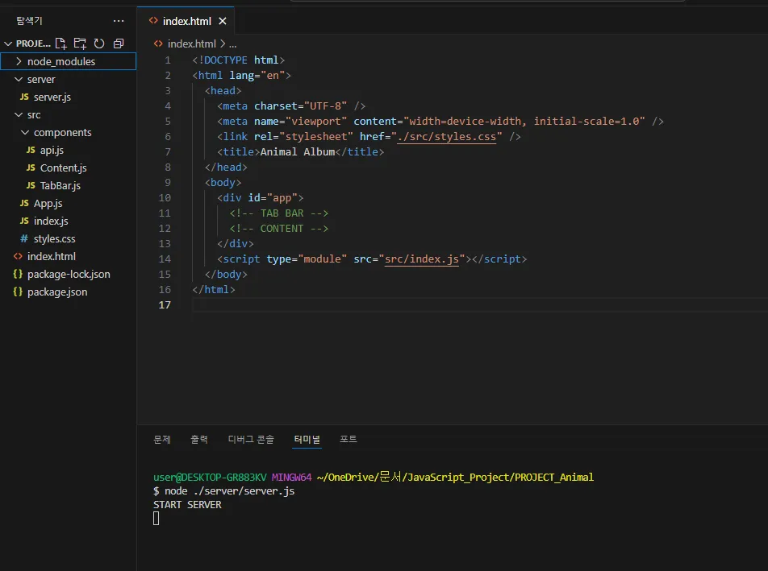This screenshot has height=571, width=768.
Task: Collapse the PROJE... root section
Action: (x=8, y=43)
